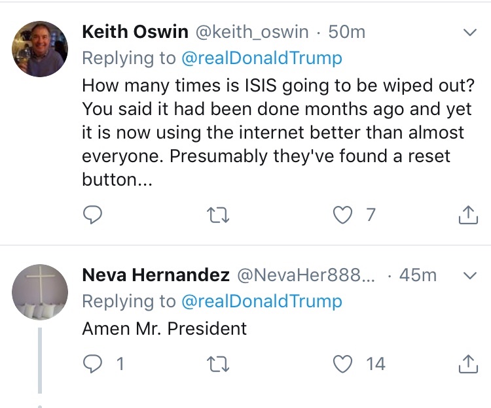Open options chevron on Neva Hernandez's tweet

coord(470,276)
